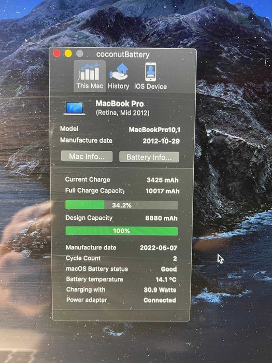Click the 8880 mAh design capacity value
272x363 pixels.
point(162,218)
